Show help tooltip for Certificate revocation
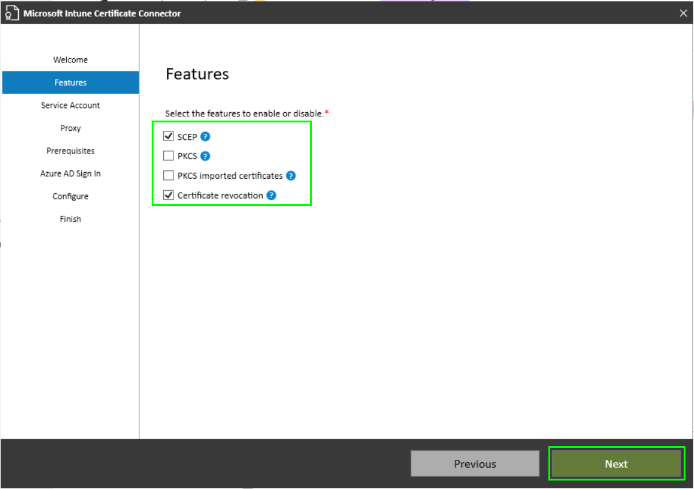694x489 pixels. pyautogui.click(x=271, y=195)
